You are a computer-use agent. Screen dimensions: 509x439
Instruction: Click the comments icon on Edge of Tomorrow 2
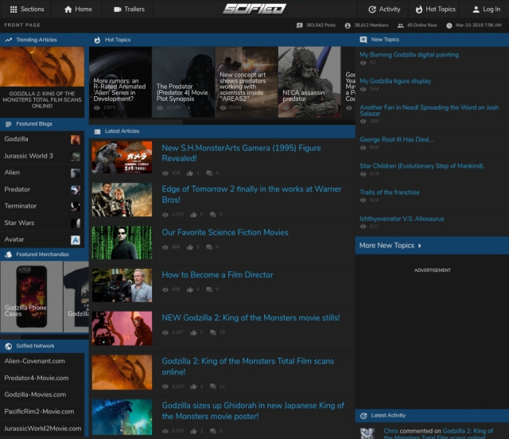point(212,215)
